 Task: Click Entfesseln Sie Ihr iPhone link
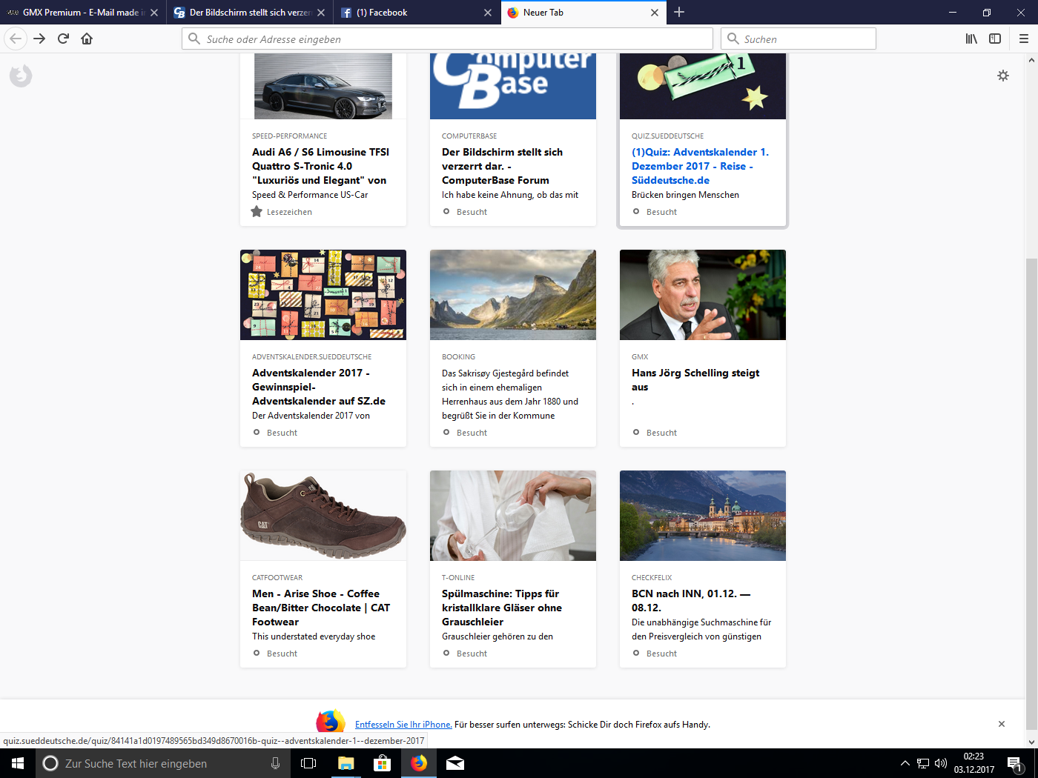(x=403, y=725)
